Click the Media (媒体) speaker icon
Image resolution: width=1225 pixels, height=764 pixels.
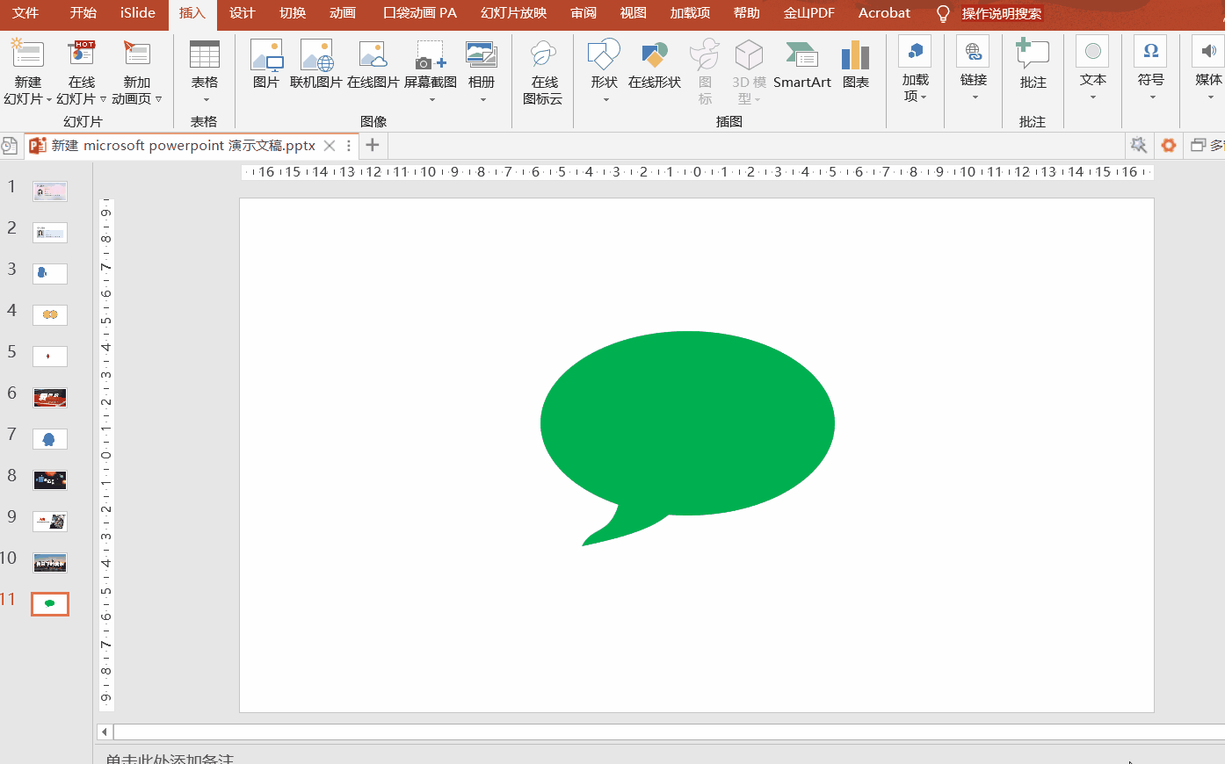tap(1208, 52)
